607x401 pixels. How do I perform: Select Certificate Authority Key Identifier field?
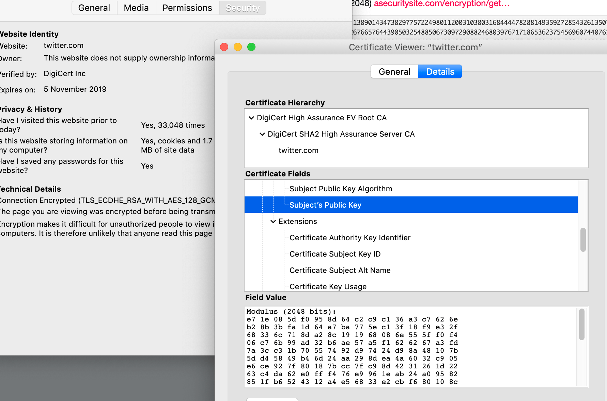click(350, 238)
